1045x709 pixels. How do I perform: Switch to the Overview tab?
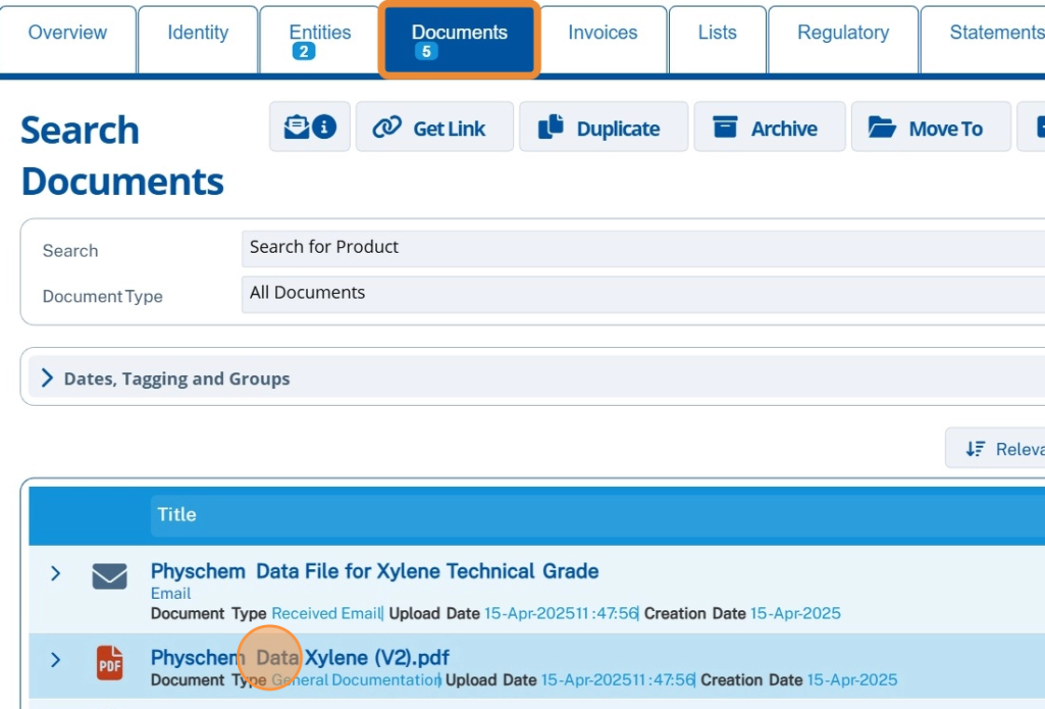[x=67, y=34]
